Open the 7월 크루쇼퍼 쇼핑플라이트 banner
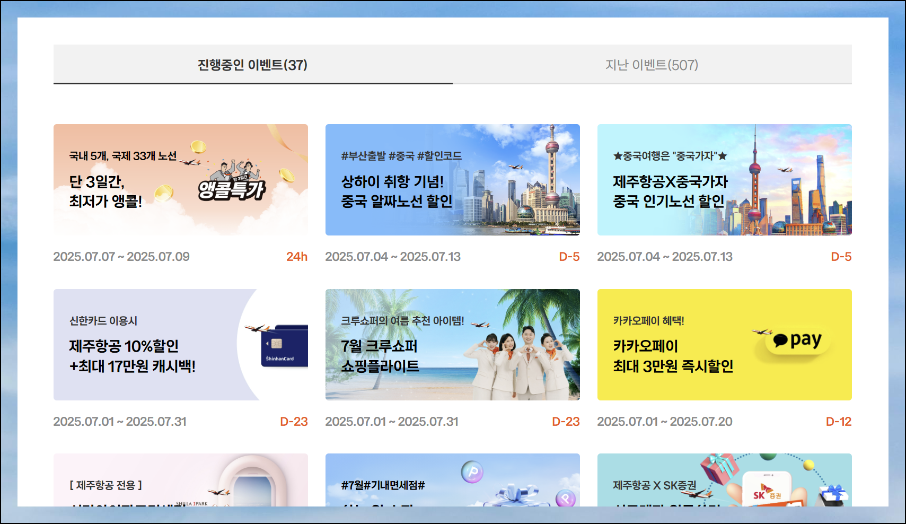The width and height of the screenshot is (906, 524). (x=453, y=345)
